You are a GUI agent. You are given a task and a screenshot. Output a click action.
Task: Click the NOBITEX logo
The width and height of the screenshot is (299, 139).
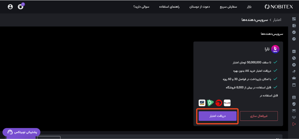279,7
